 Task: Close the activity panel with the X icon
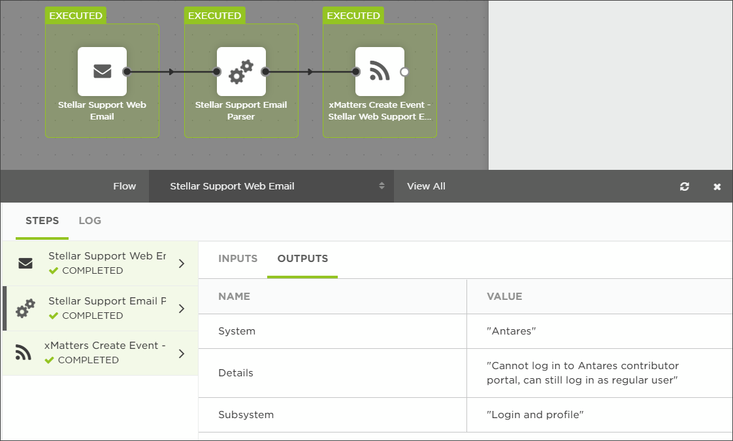[717, 187]
